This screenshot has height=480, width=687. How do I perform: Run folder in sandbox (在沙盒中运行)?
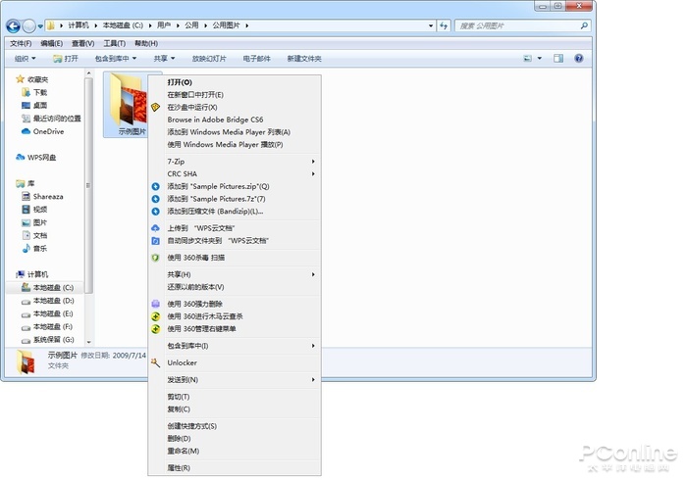pos(191,107)
